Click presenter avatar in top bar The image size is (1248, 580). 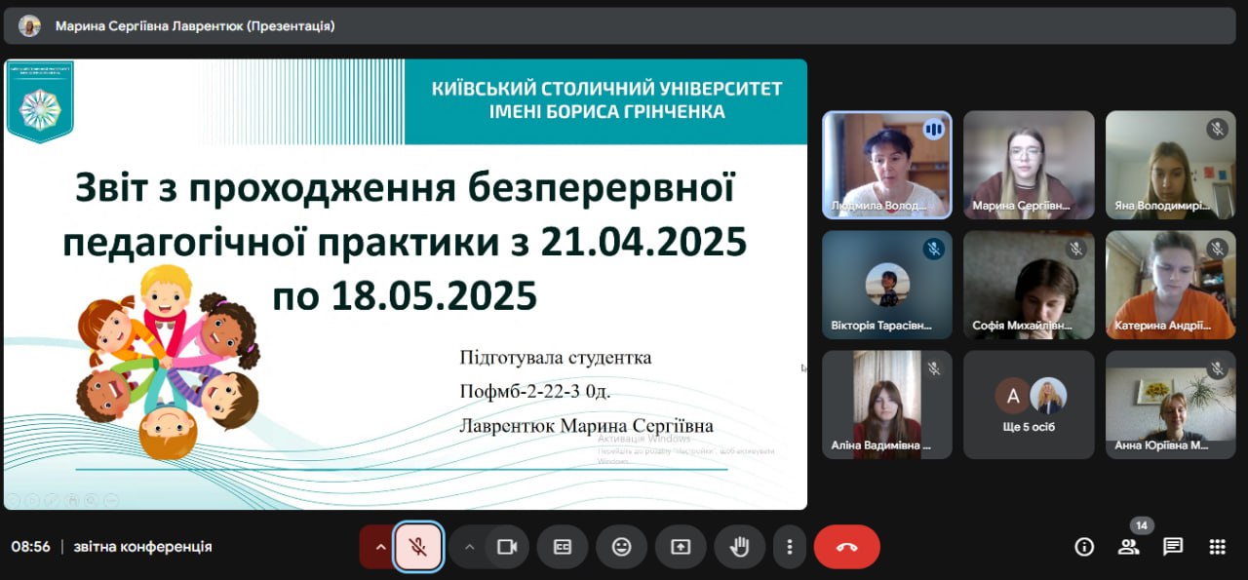(x=29, y=26)
